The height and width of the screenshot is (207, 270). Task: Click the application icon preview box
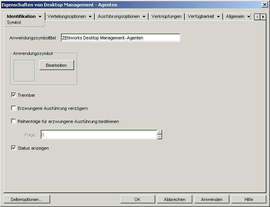coord(24,71)
